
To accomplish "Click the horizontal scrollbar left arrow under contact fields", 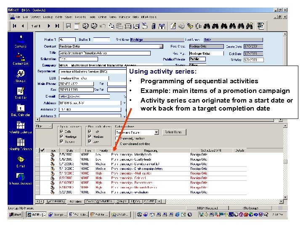I will (37, 119).
